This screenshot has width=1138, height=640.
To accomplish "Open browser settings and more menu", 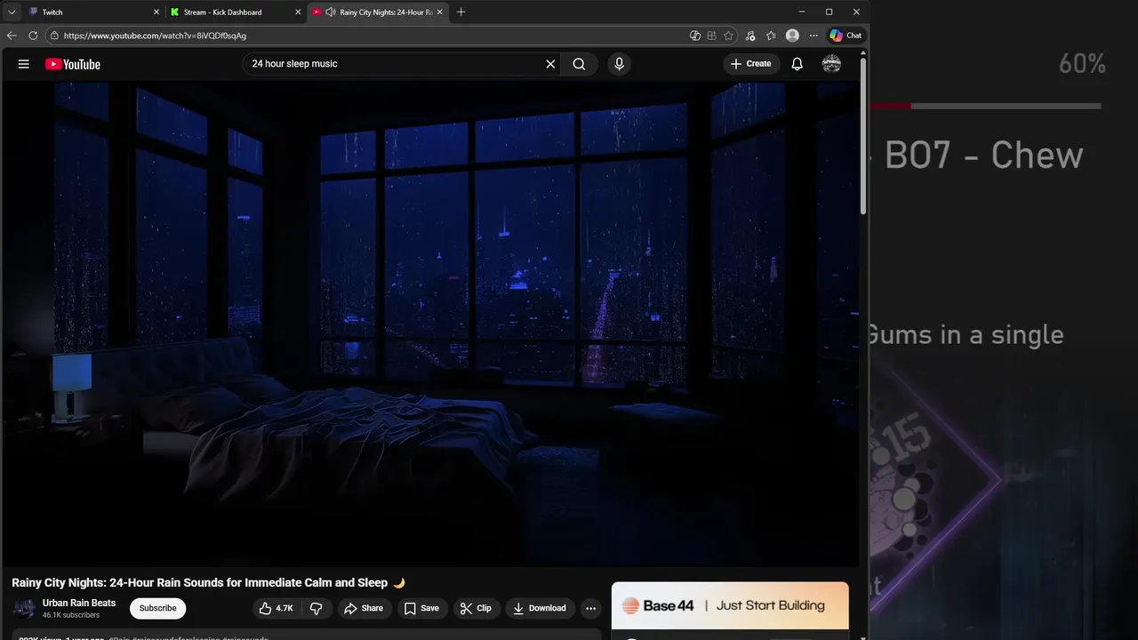I will point(812,36).
